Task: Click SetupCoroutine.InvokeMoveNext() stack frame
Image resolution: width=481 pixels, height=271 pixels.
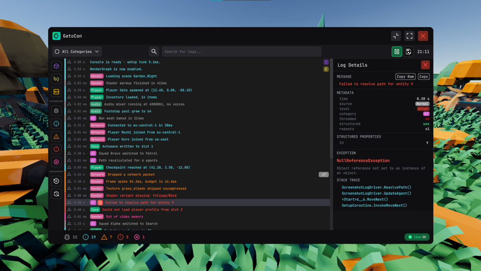Action: point(374,205)
